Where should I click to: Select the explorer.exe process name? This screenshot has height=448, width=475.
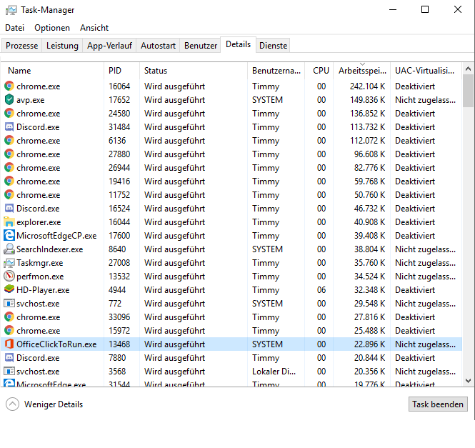coord(39,222)
